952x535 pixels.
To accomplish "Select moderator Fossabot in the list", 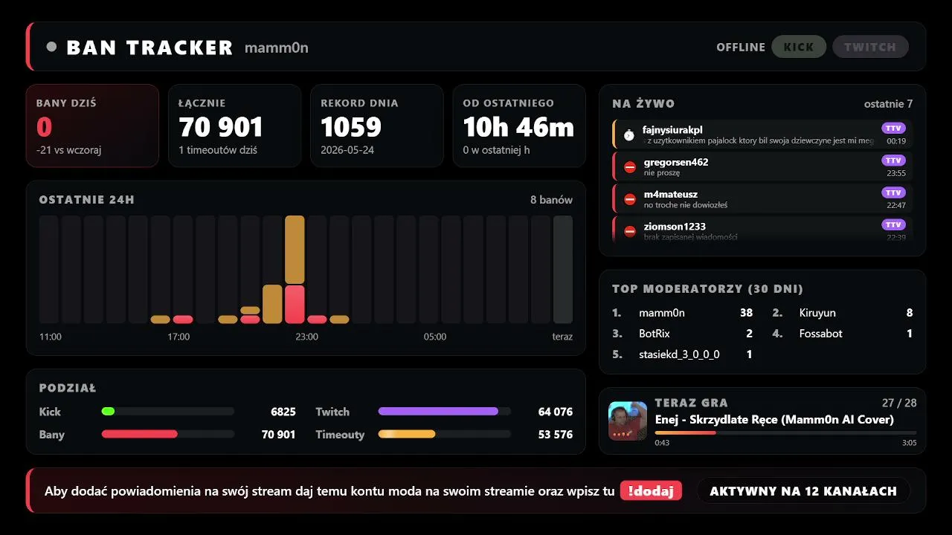I will tap(821, 334).
